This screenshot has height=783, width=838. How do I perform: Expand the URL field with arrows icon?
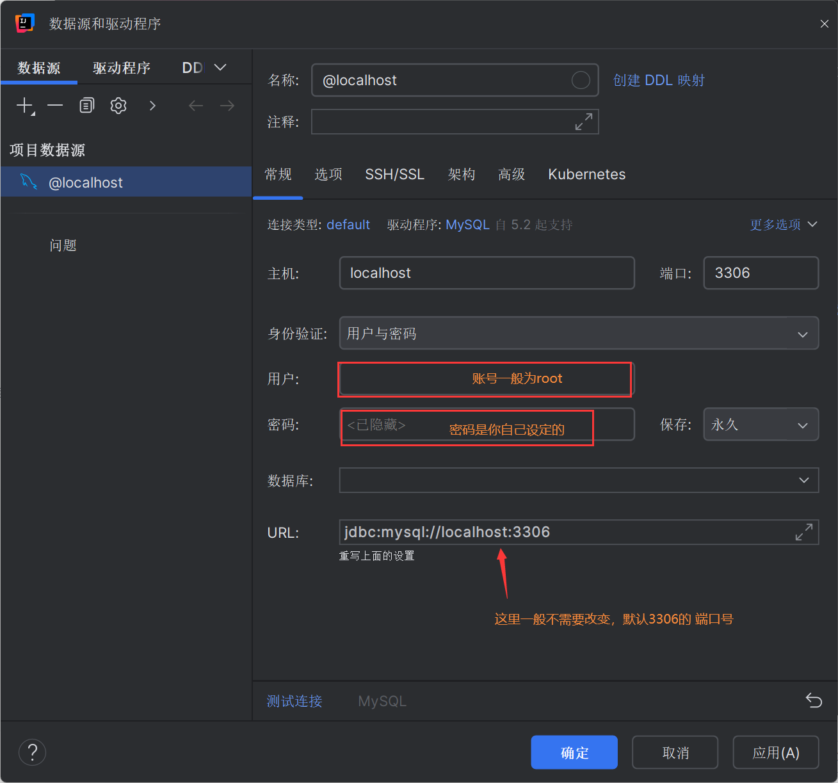pos(804,532)
